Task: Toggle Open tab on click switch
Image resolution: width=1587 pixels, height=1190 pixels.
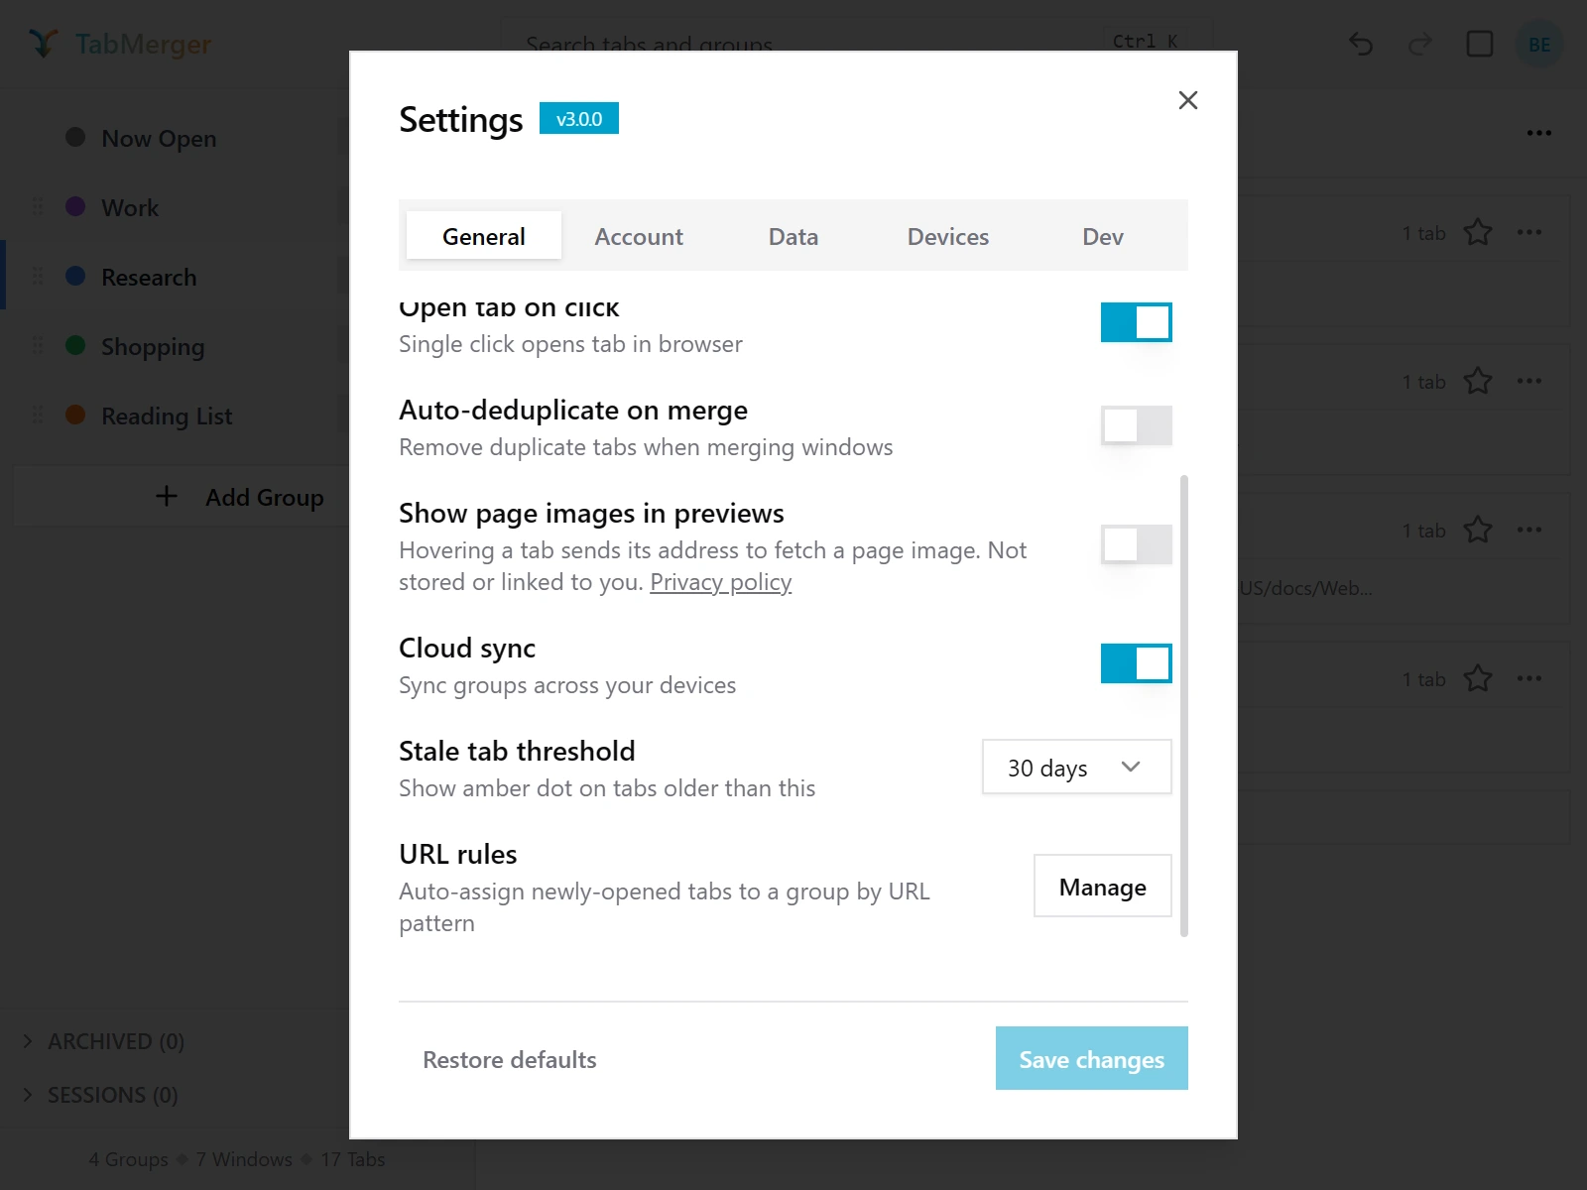Action: coord(1137,322)
